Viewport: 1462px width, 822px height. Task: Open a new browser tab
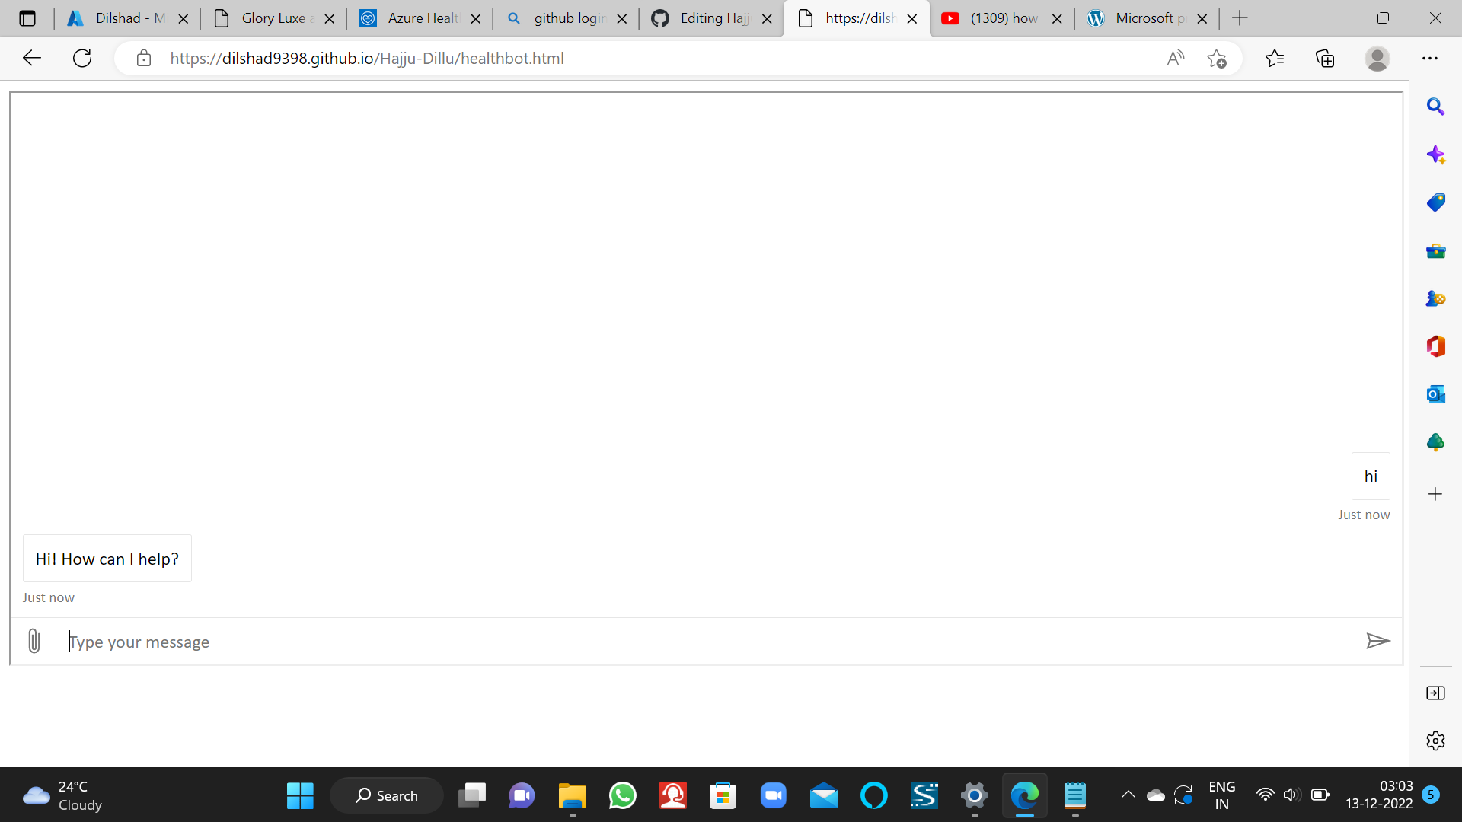(x=1240, y=18)
